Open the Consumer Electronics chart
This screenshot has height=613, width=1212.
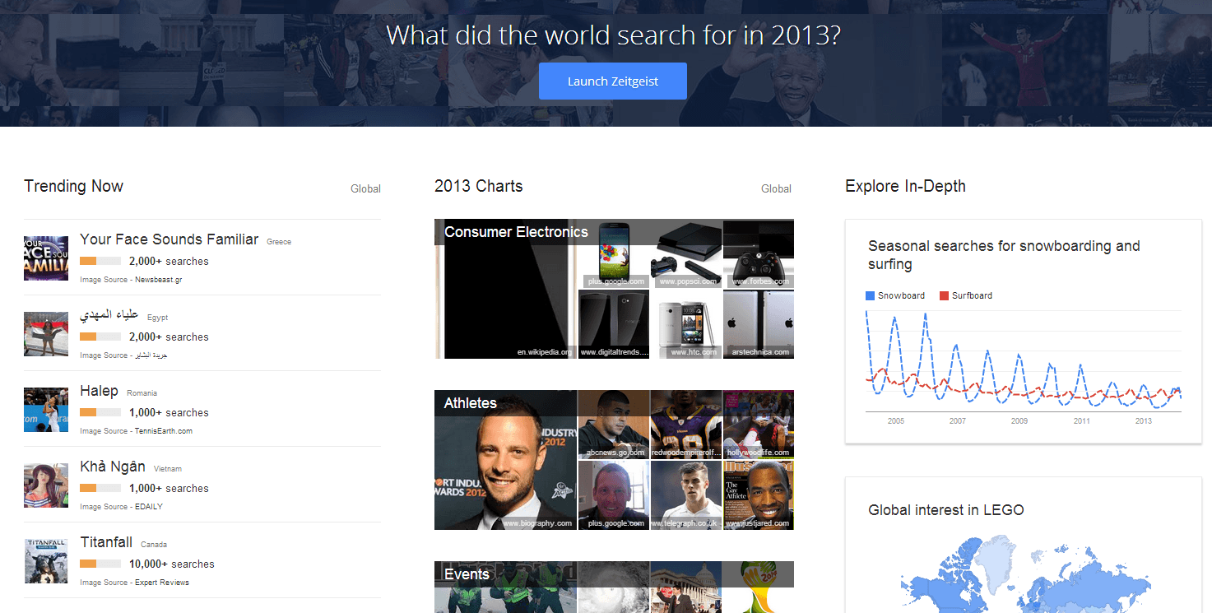coord(516,232)
